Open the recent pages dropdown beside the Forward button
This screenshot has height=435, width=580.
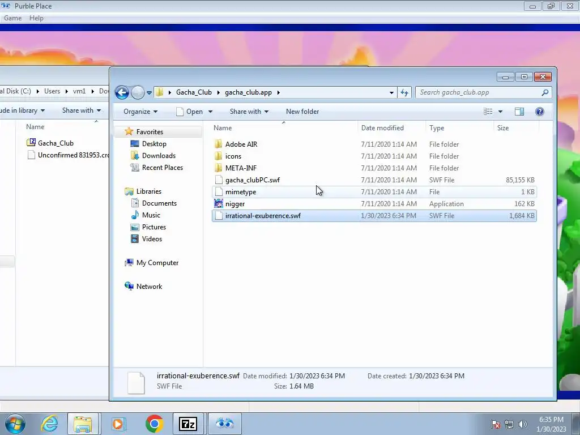point(149,93)
